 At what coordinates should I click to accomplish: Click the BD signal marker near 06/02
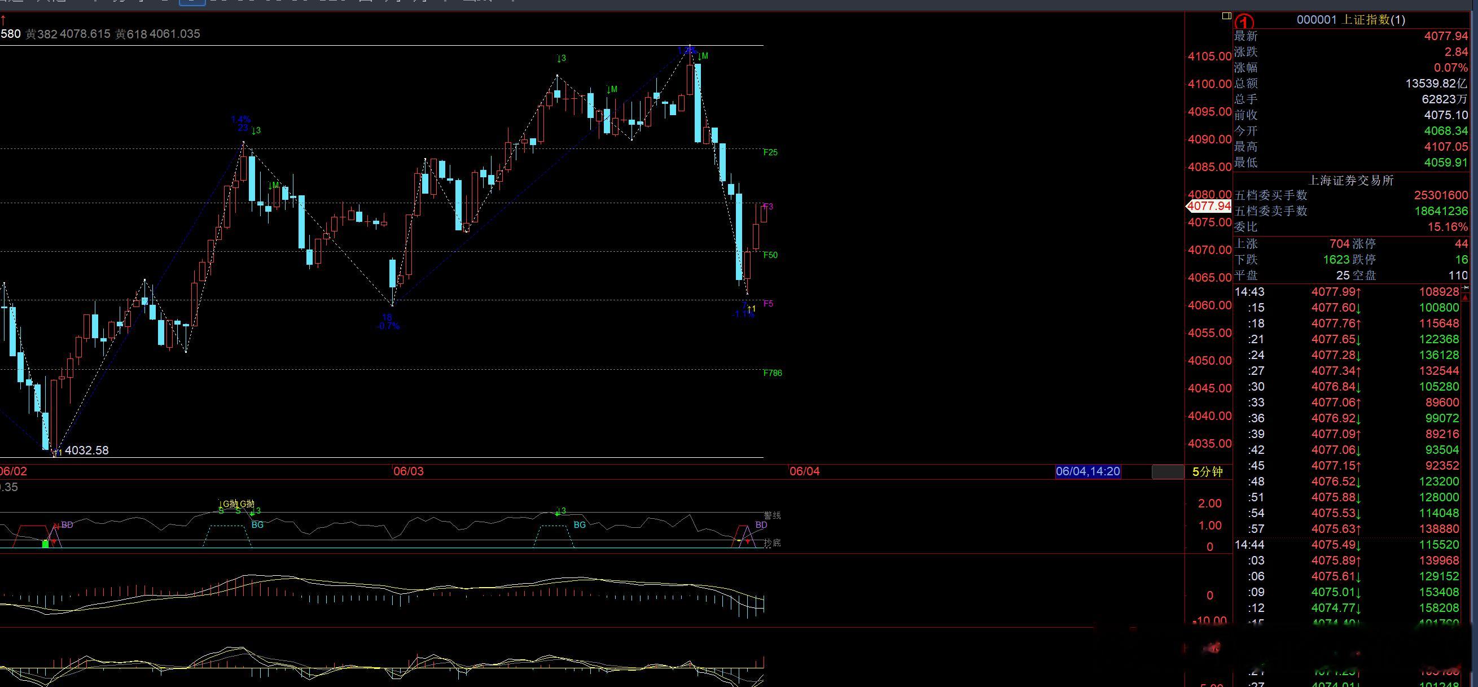click(x=67, y=524)
